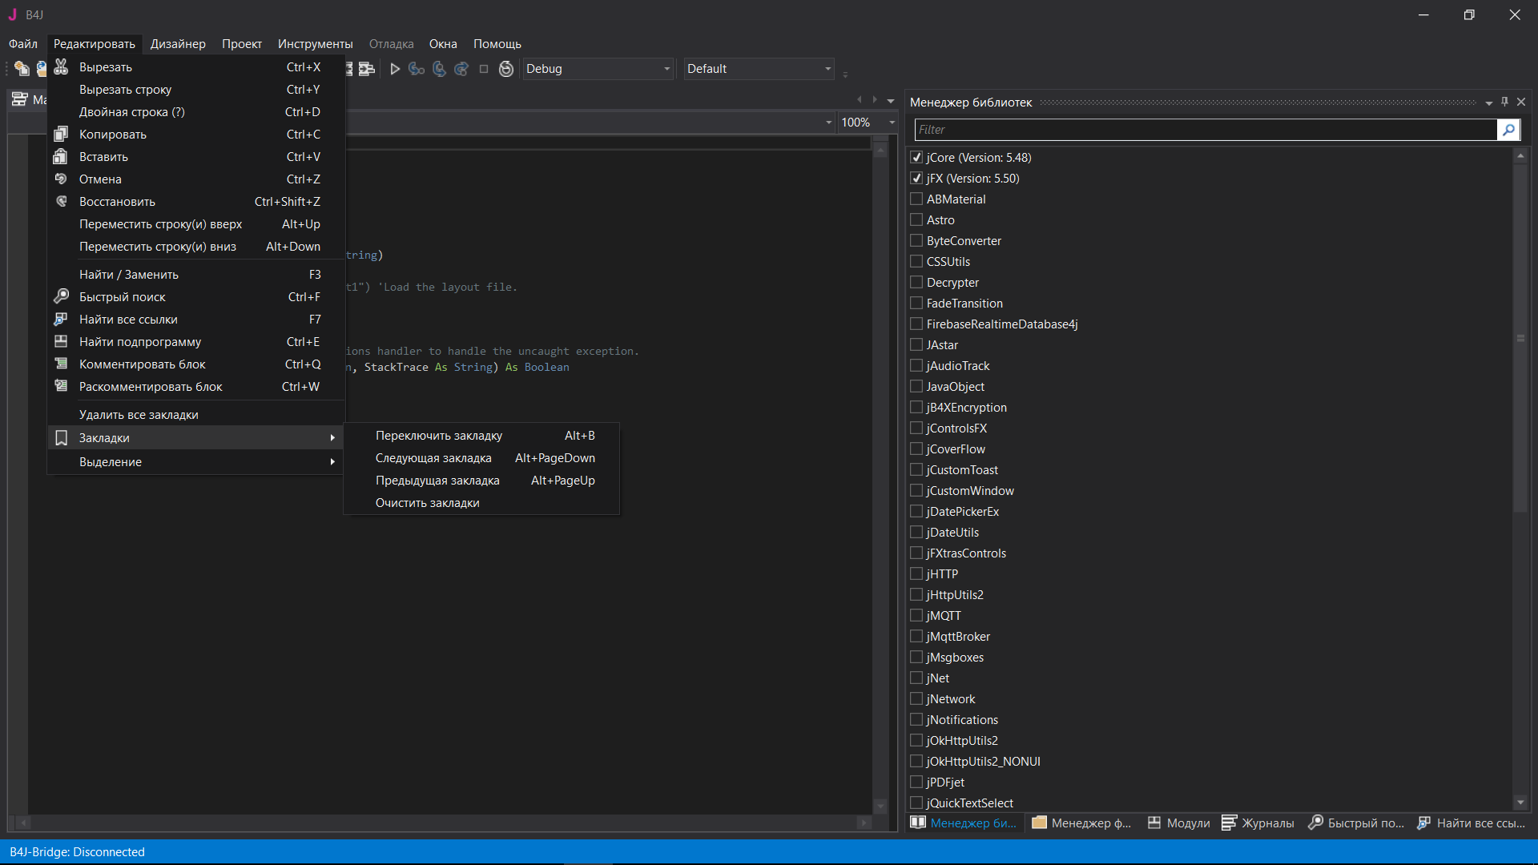Image resolution: width=1538 pixels, height=865 pixels.
Task: Choose Найти / Заменить menu item
Action: click(x=129, y=275)
